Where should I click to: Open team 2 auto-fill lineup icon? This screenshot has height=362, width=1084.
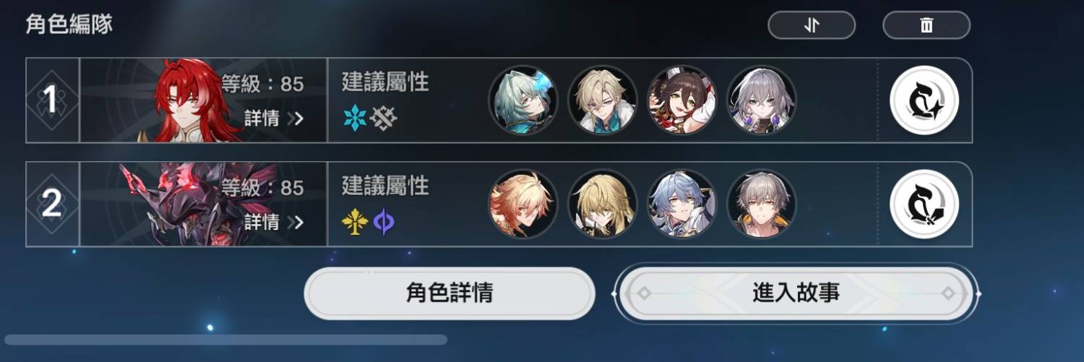(x=924, y=204)
